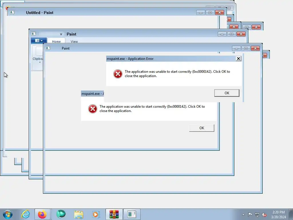This screenshot has height=220, width=293.
Task: Open the teal globe app on the taskbar
Action: click(61, 214)
